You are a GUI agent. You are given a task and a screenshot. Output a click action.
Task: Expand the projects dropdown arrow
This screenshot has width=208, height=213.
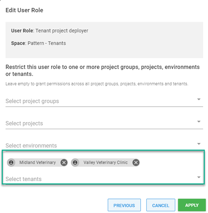pos(199,121)
